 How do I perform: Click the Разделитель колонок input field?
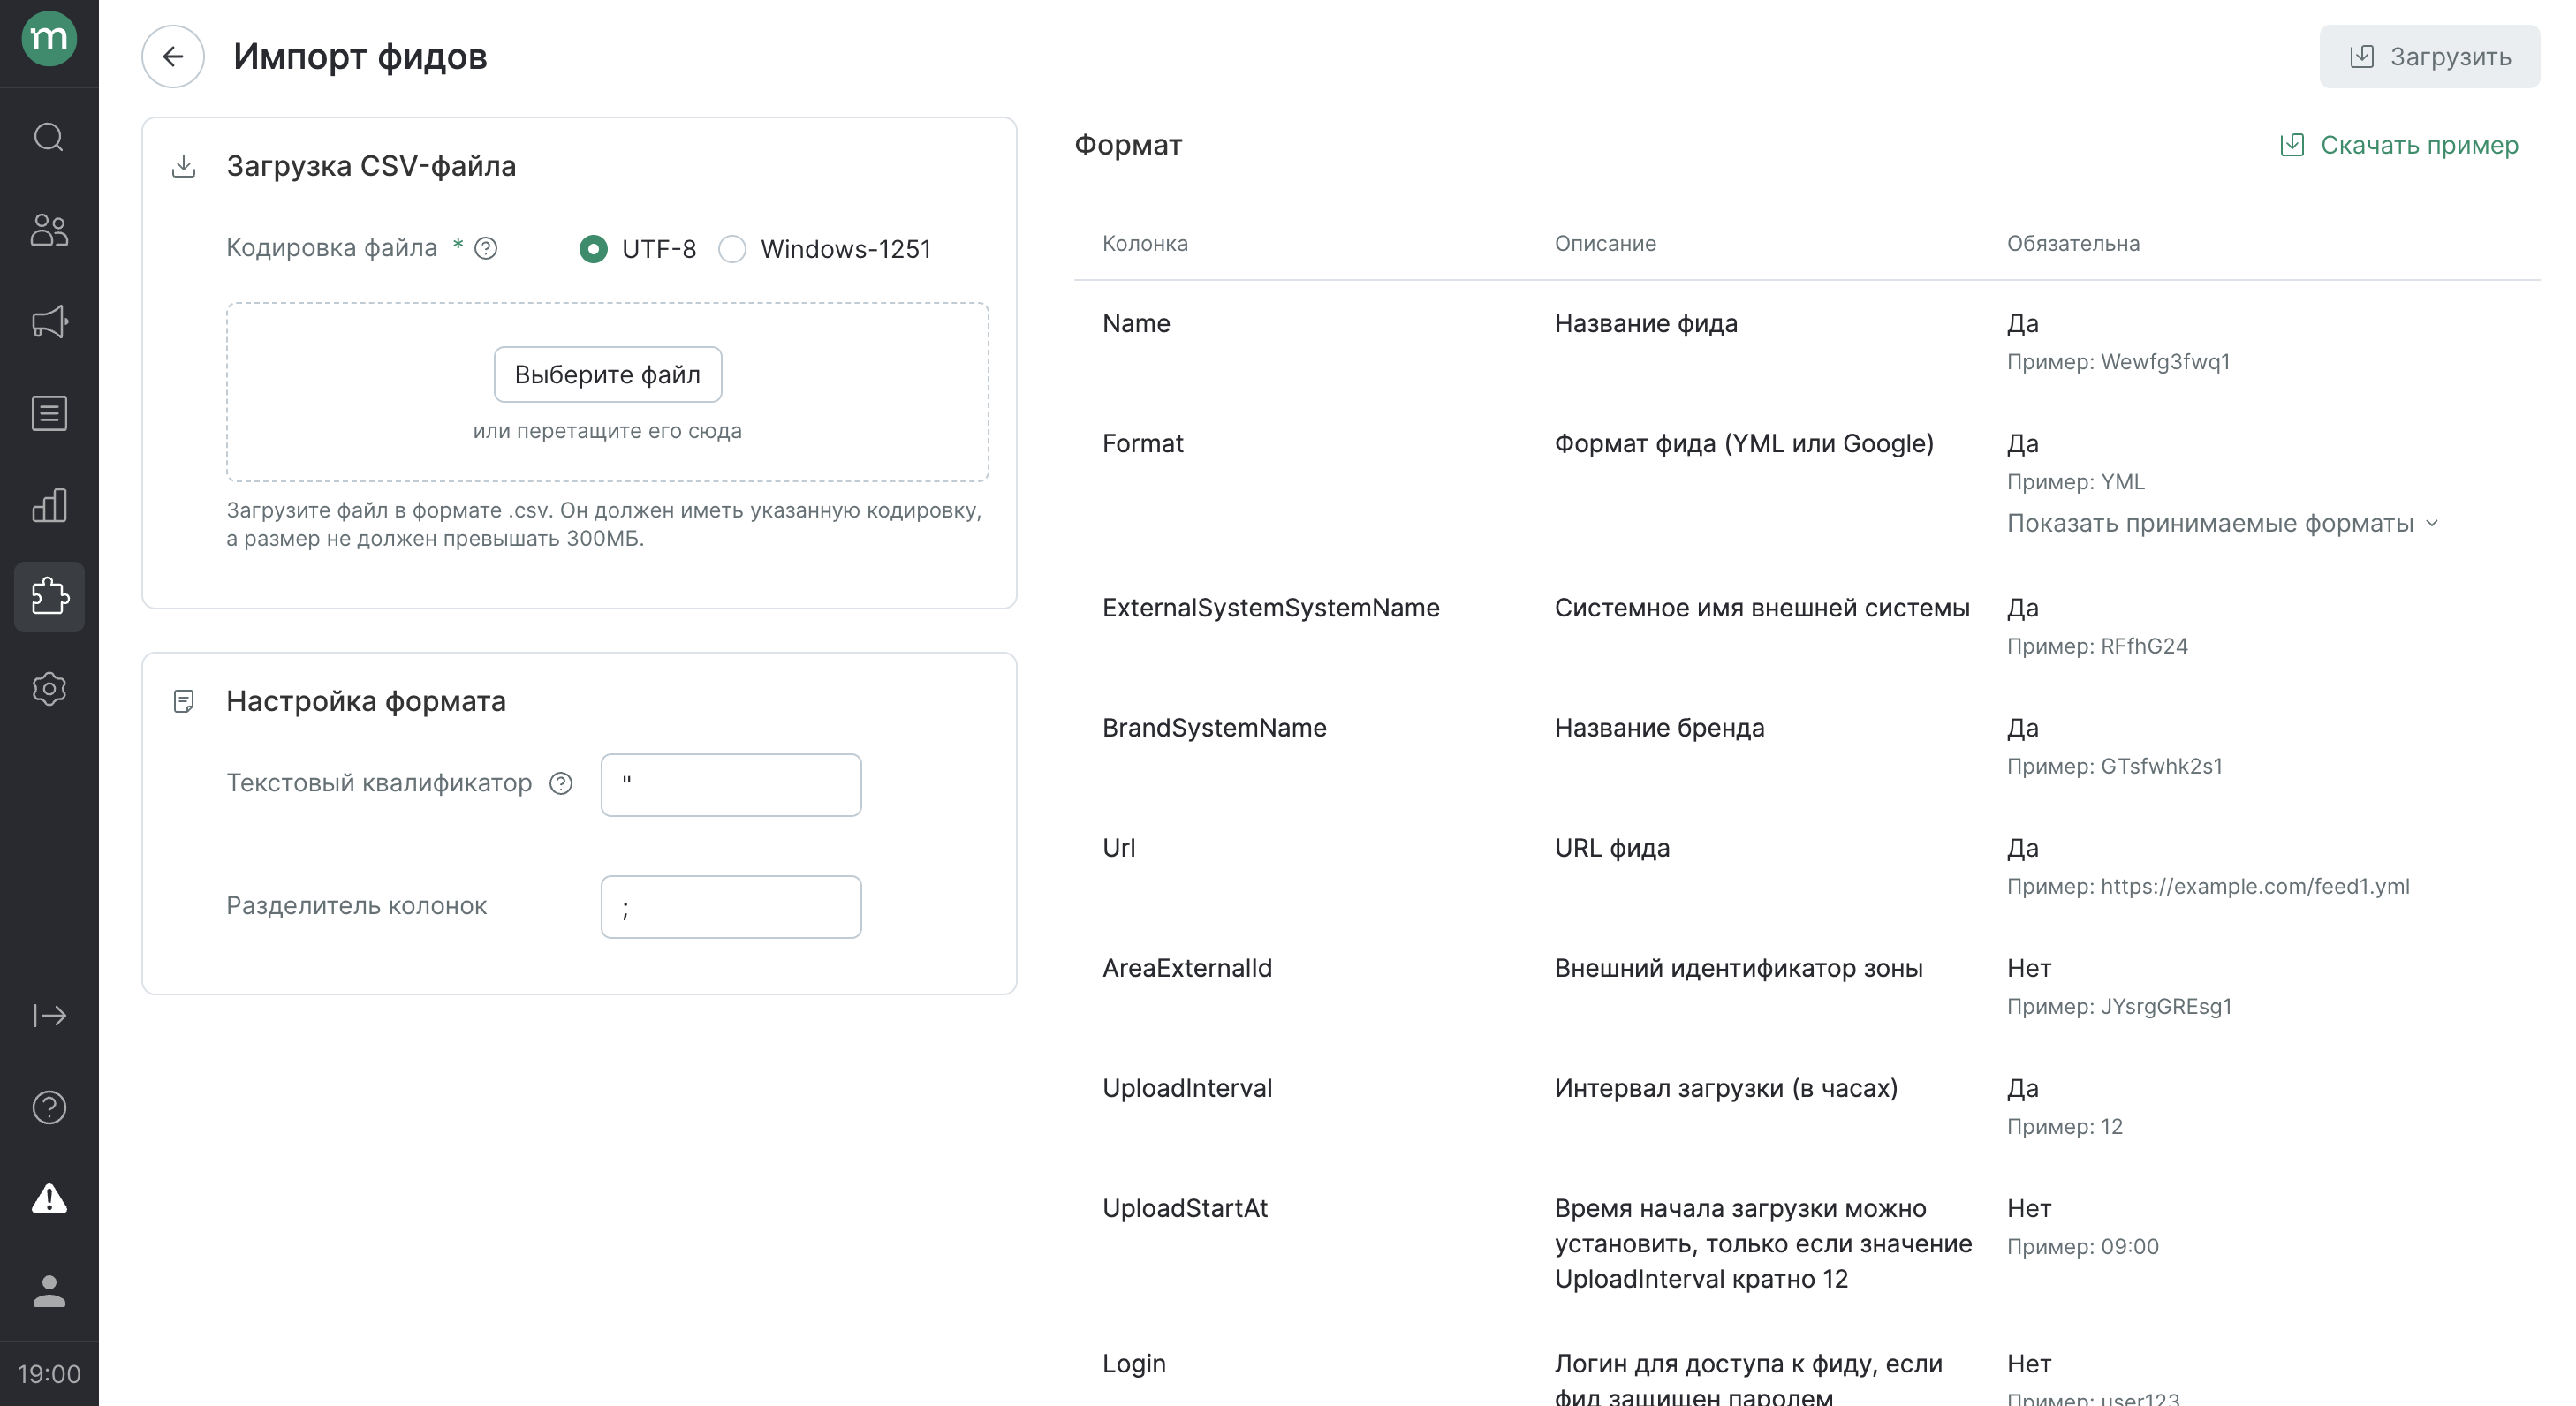tap(731, 907)
